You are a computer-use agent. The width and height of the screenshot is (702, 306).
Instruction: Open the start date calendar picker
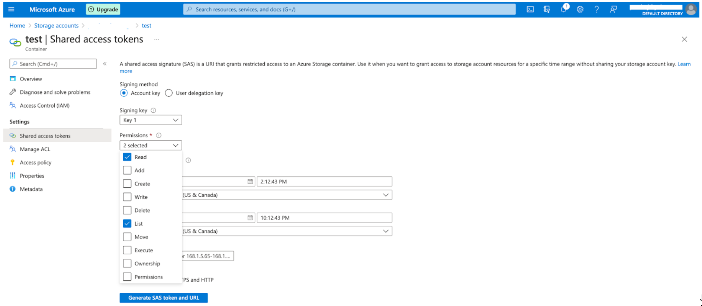(x=250, y=182)
